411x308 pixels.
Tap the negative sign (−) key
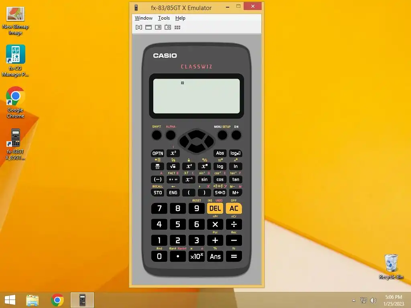(x=157, y=179)
